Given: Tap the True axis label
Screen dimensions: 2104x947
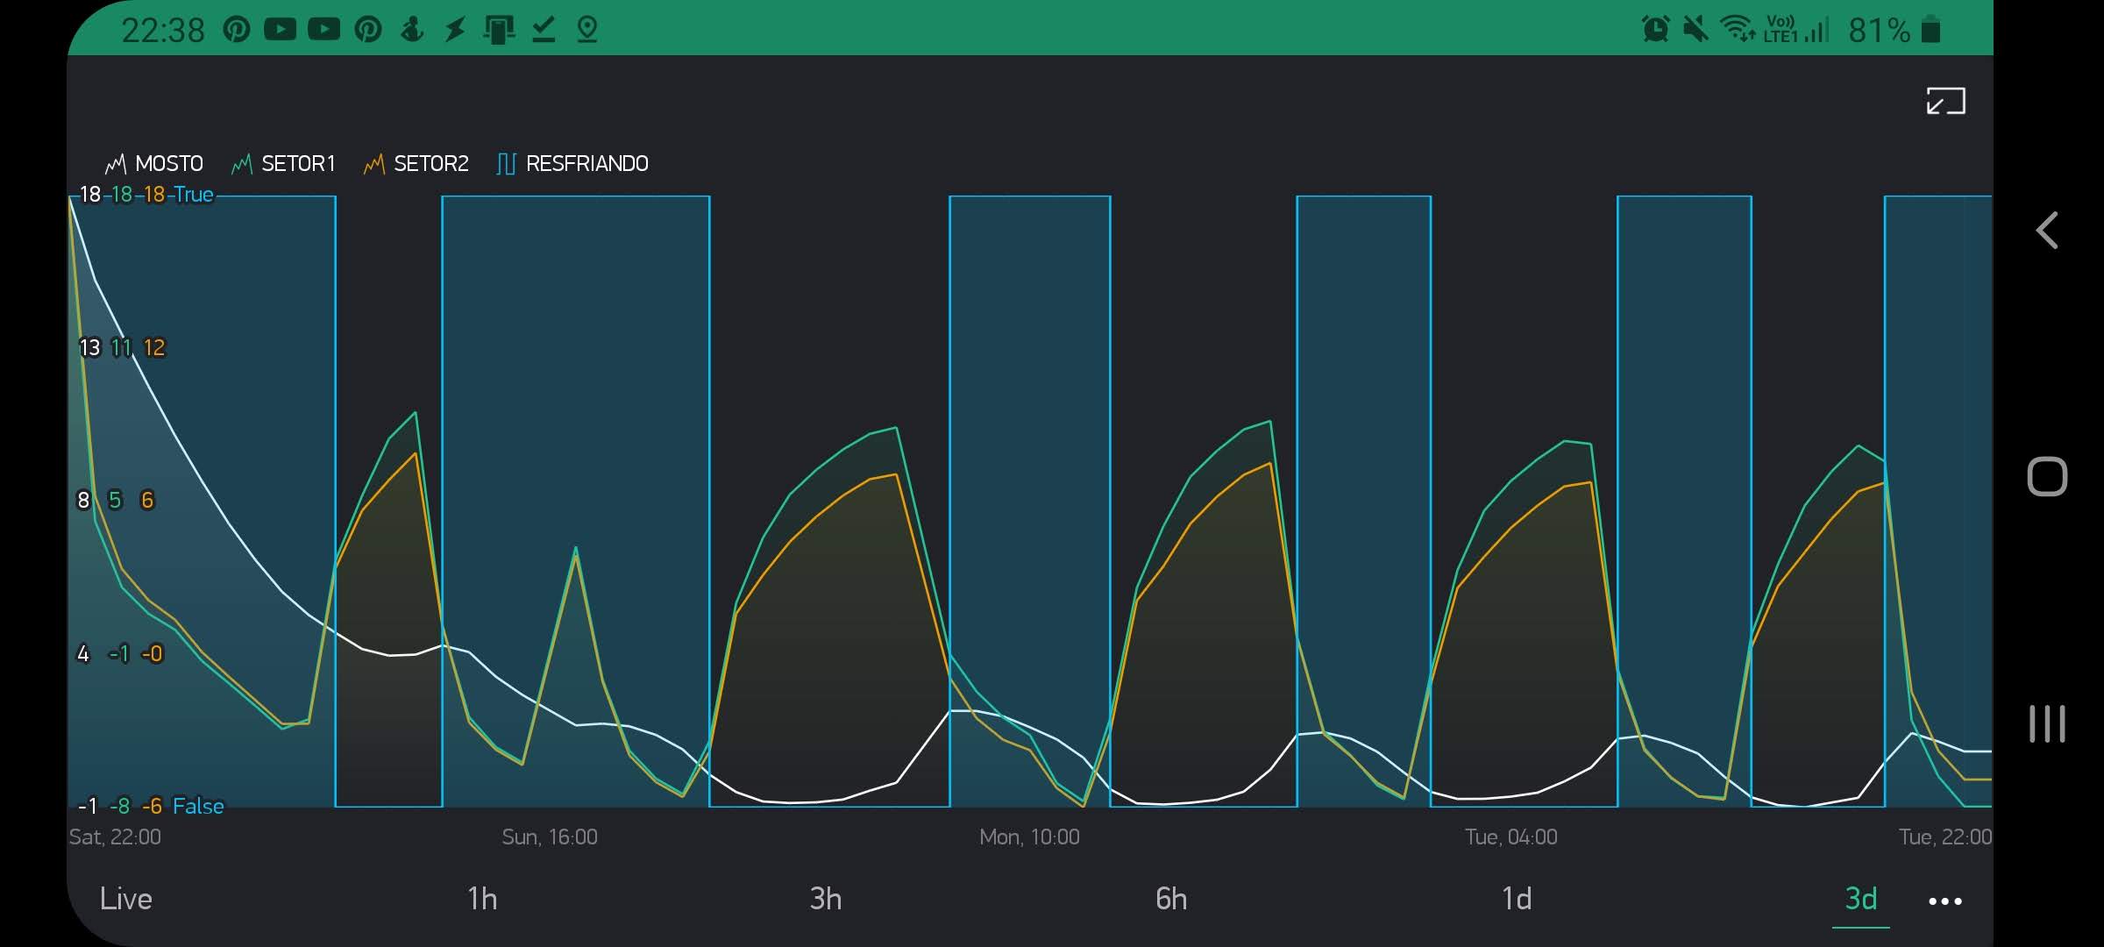Looking at the screenshot, I should click(x=194, y=195).
